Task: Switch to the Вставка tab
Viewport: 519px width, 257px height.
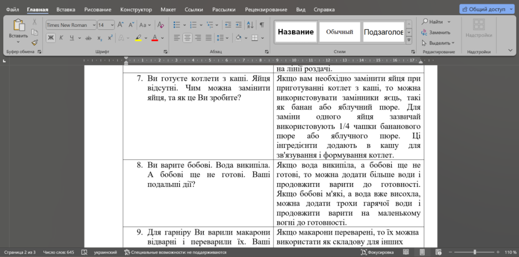Action: 65,10
